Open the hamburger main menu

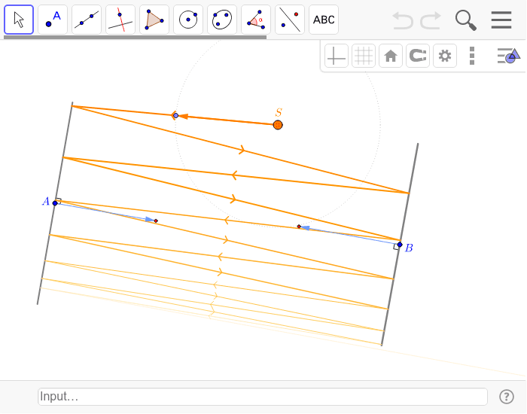point(501,20)
